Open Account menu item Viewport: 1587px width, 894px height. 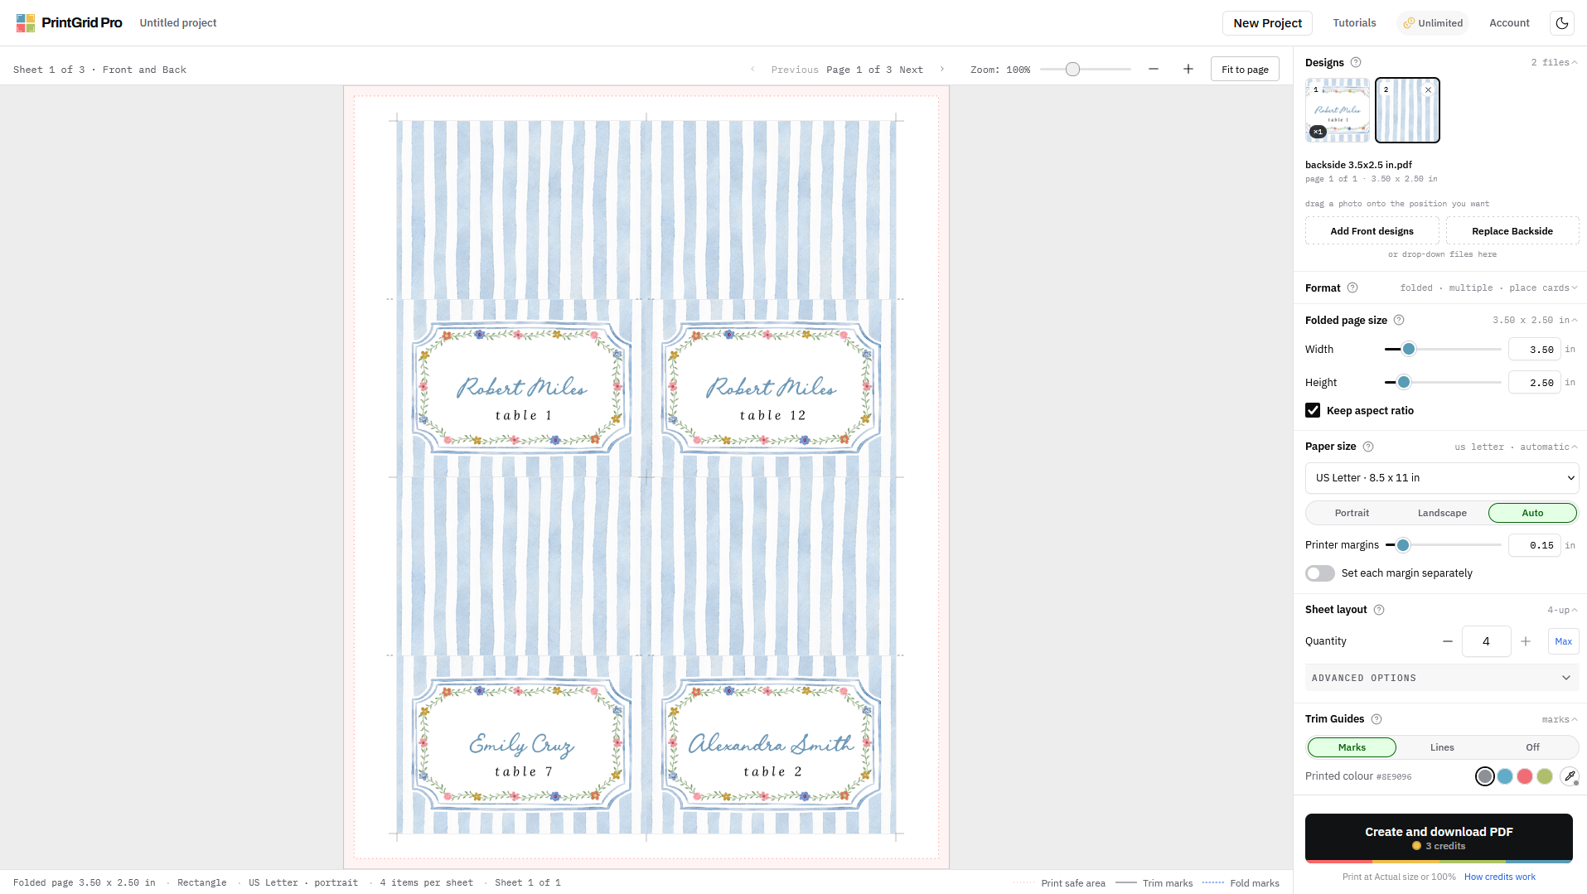tap(1509, 23)
